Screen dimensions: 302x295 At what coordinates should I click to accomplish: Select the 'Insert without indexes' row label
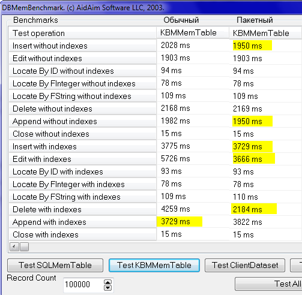click(82, 46)
